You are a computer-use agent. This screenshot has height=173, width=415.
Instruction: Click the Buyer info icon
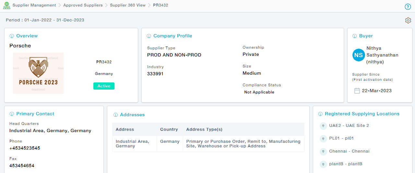355,36
